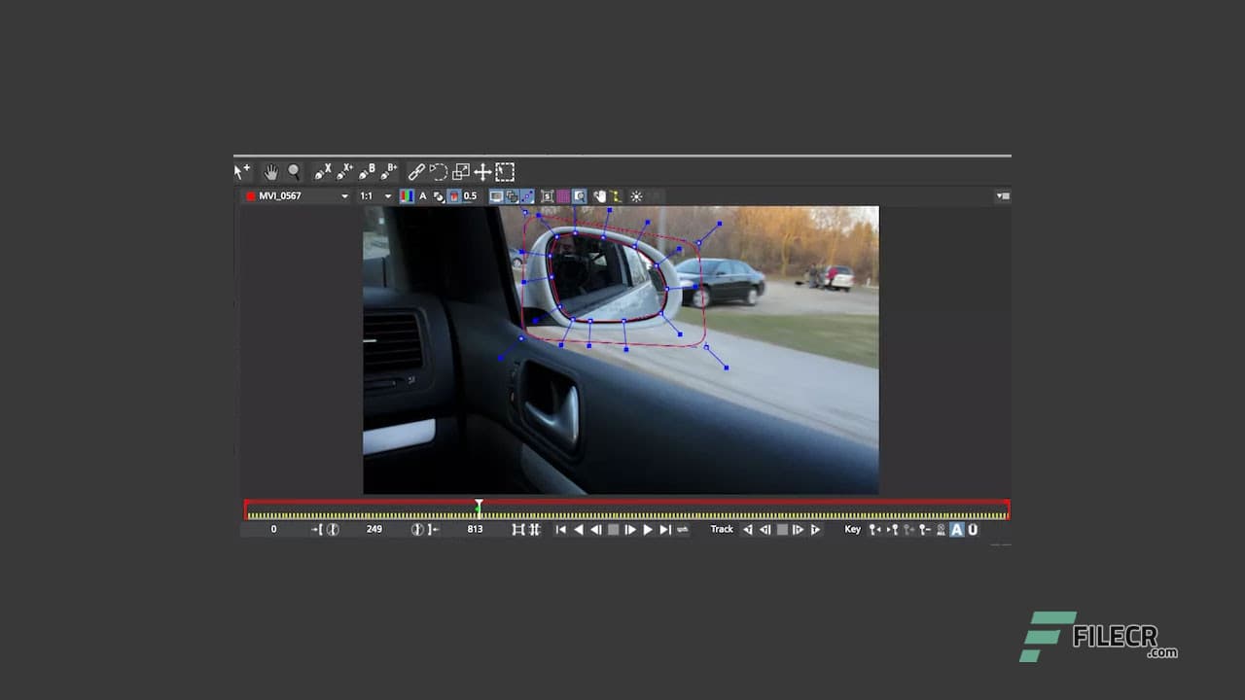Viewport: 1245px width, 700px height.
Task: Open the viewer options menu at far right
Action: click(1003, 195)
